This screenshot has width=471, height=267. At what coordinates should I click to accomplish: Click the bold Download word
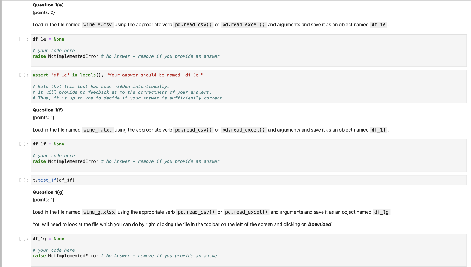click(x=320, y=224)
